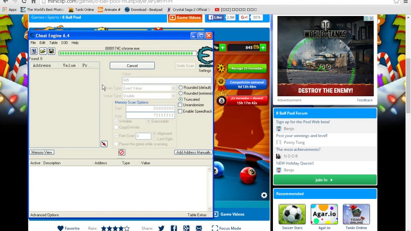411x231 pixels.
Task: Click the floppy disk save icon
Action: 51,51
